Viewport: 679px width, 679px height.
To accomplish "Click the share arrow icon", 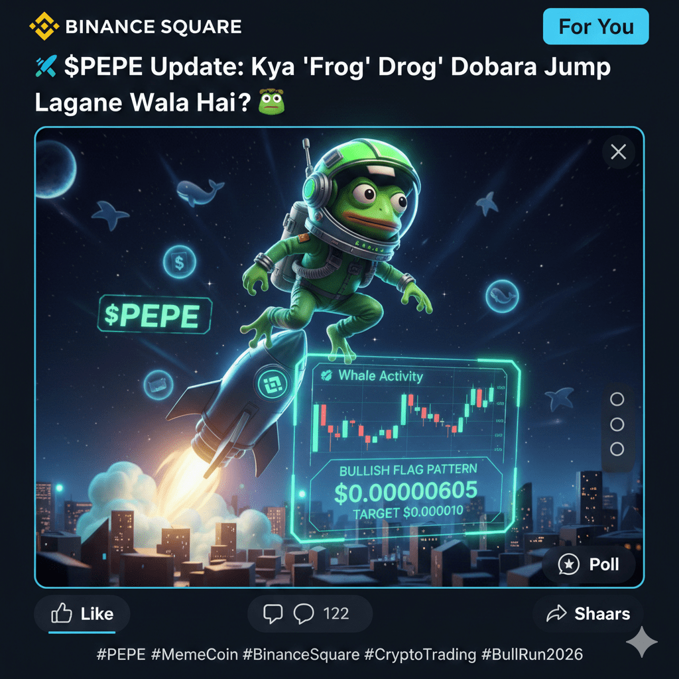I will (x=556, y=613).
